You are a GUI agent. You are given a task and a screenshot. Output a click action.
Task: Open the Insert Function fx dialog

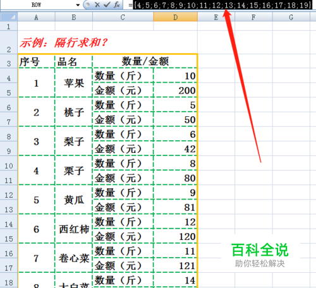[116, 4]
